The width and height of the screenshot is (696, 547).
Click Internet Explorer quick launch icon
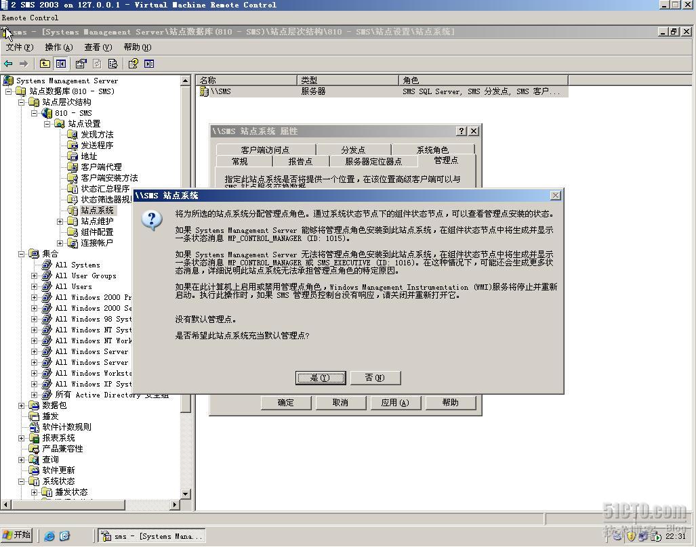pyautogui.click(x=49, y=536)
